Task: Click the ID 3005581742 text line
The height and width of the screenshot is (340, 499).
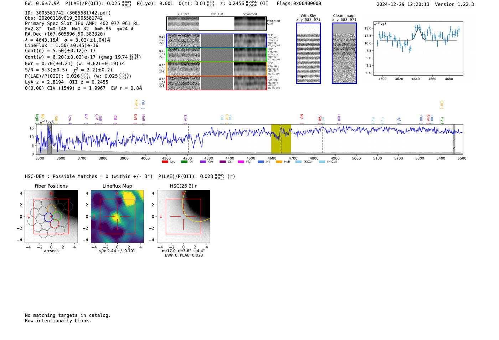Action: (68, 13)
